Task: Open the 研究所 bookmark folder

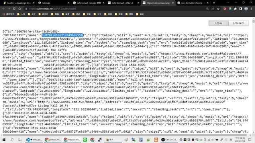Action: click(x=43, y=14)
